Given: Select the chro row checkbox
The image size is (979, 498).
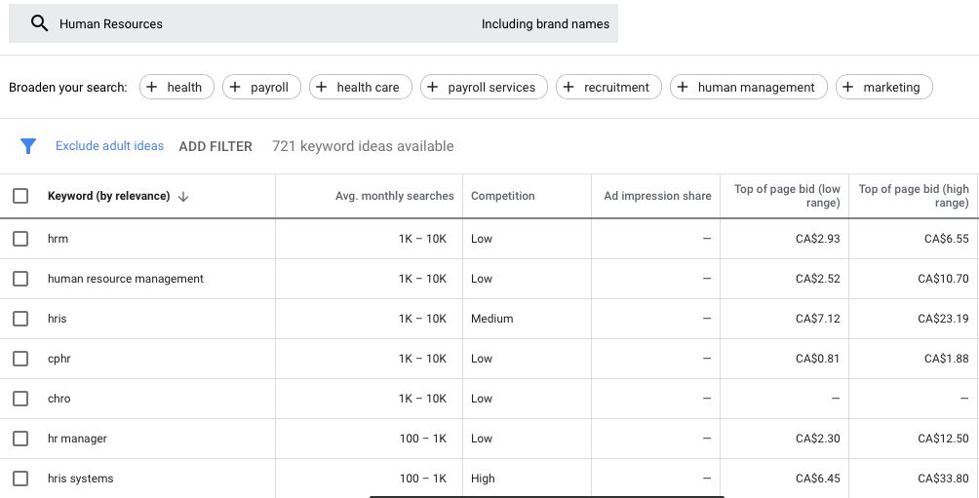Looking at the screenshot, I should click(x=20, y=399).
